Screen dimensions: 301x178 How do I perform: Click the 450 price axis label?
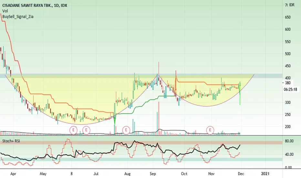[x=288, y=66]
